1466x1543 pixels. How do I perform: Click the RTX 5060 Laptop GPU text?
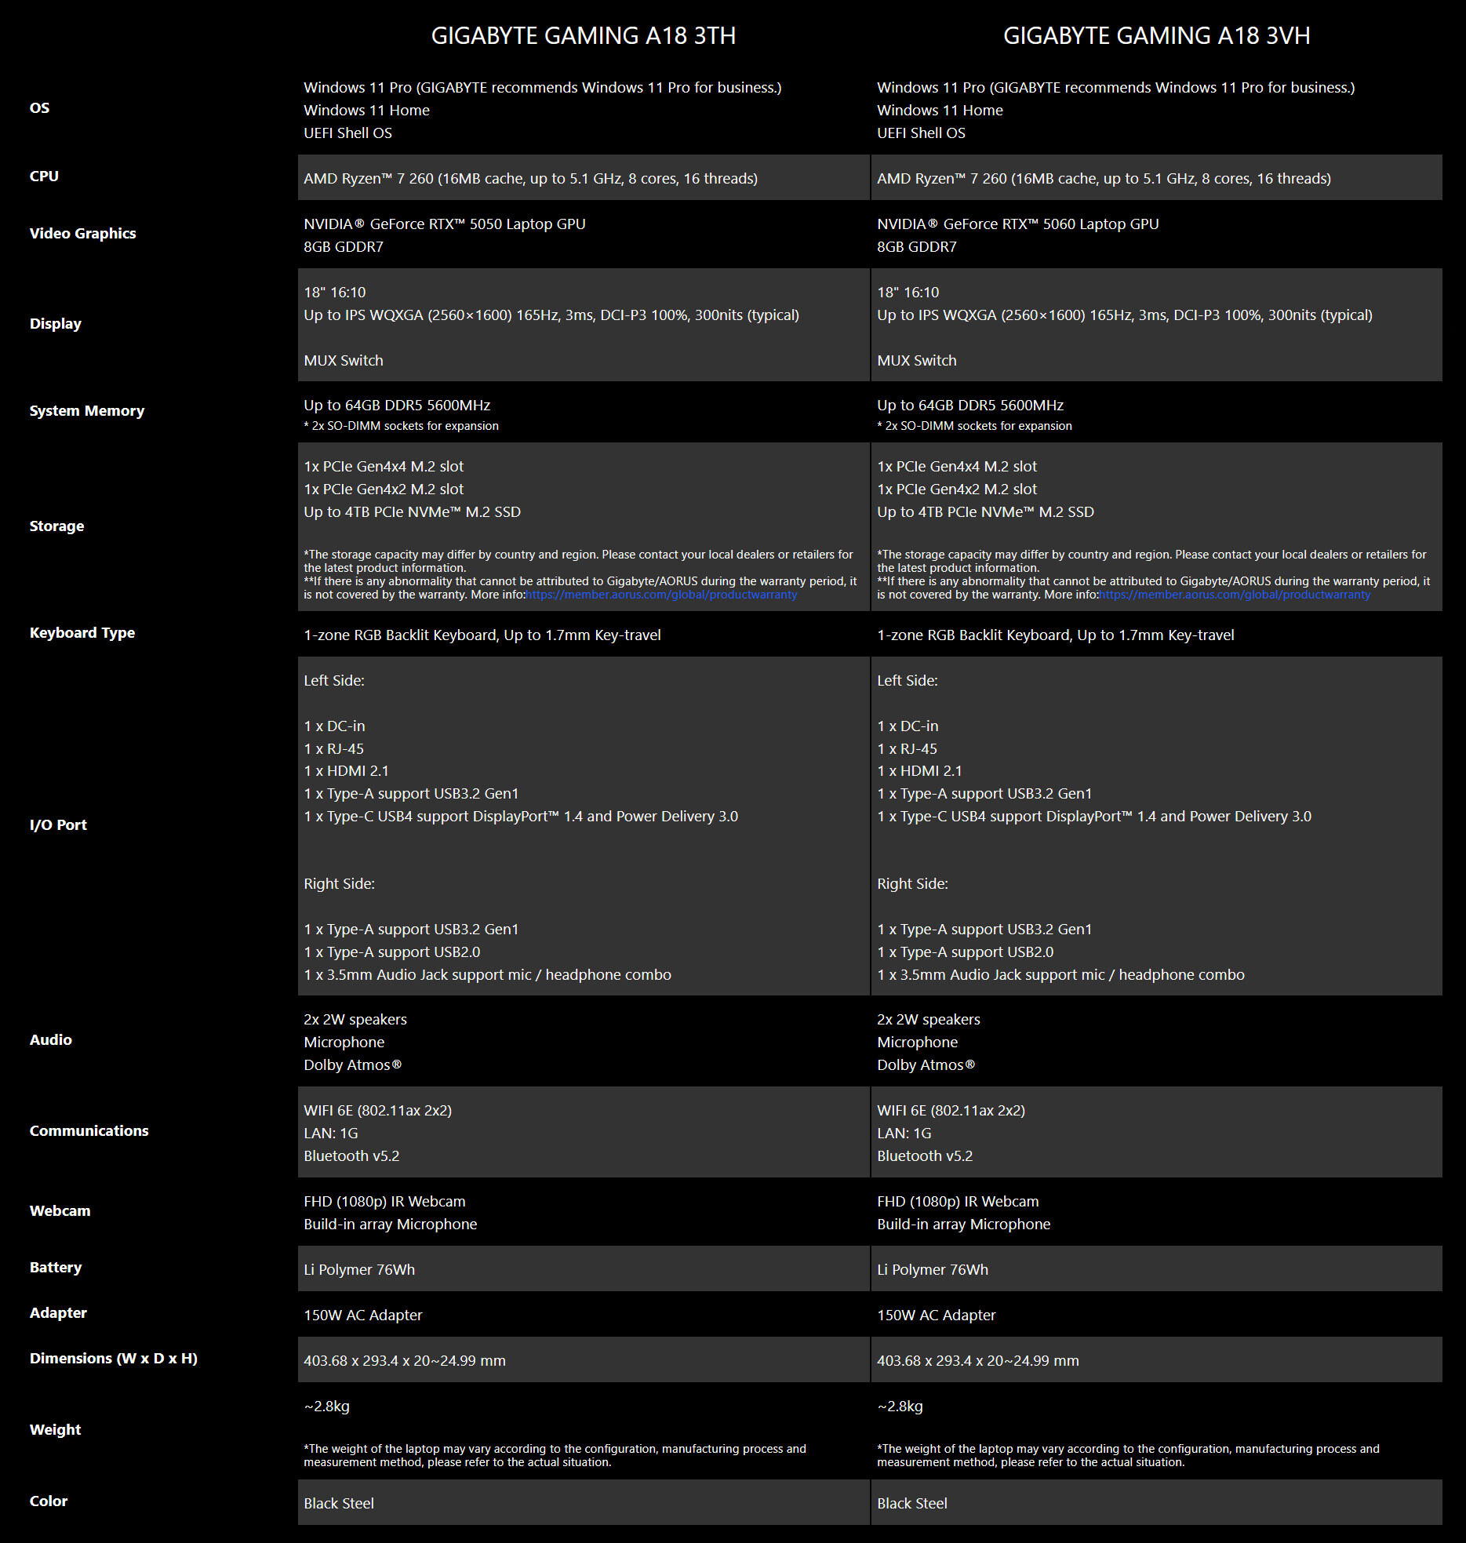tap(1017, 224)
